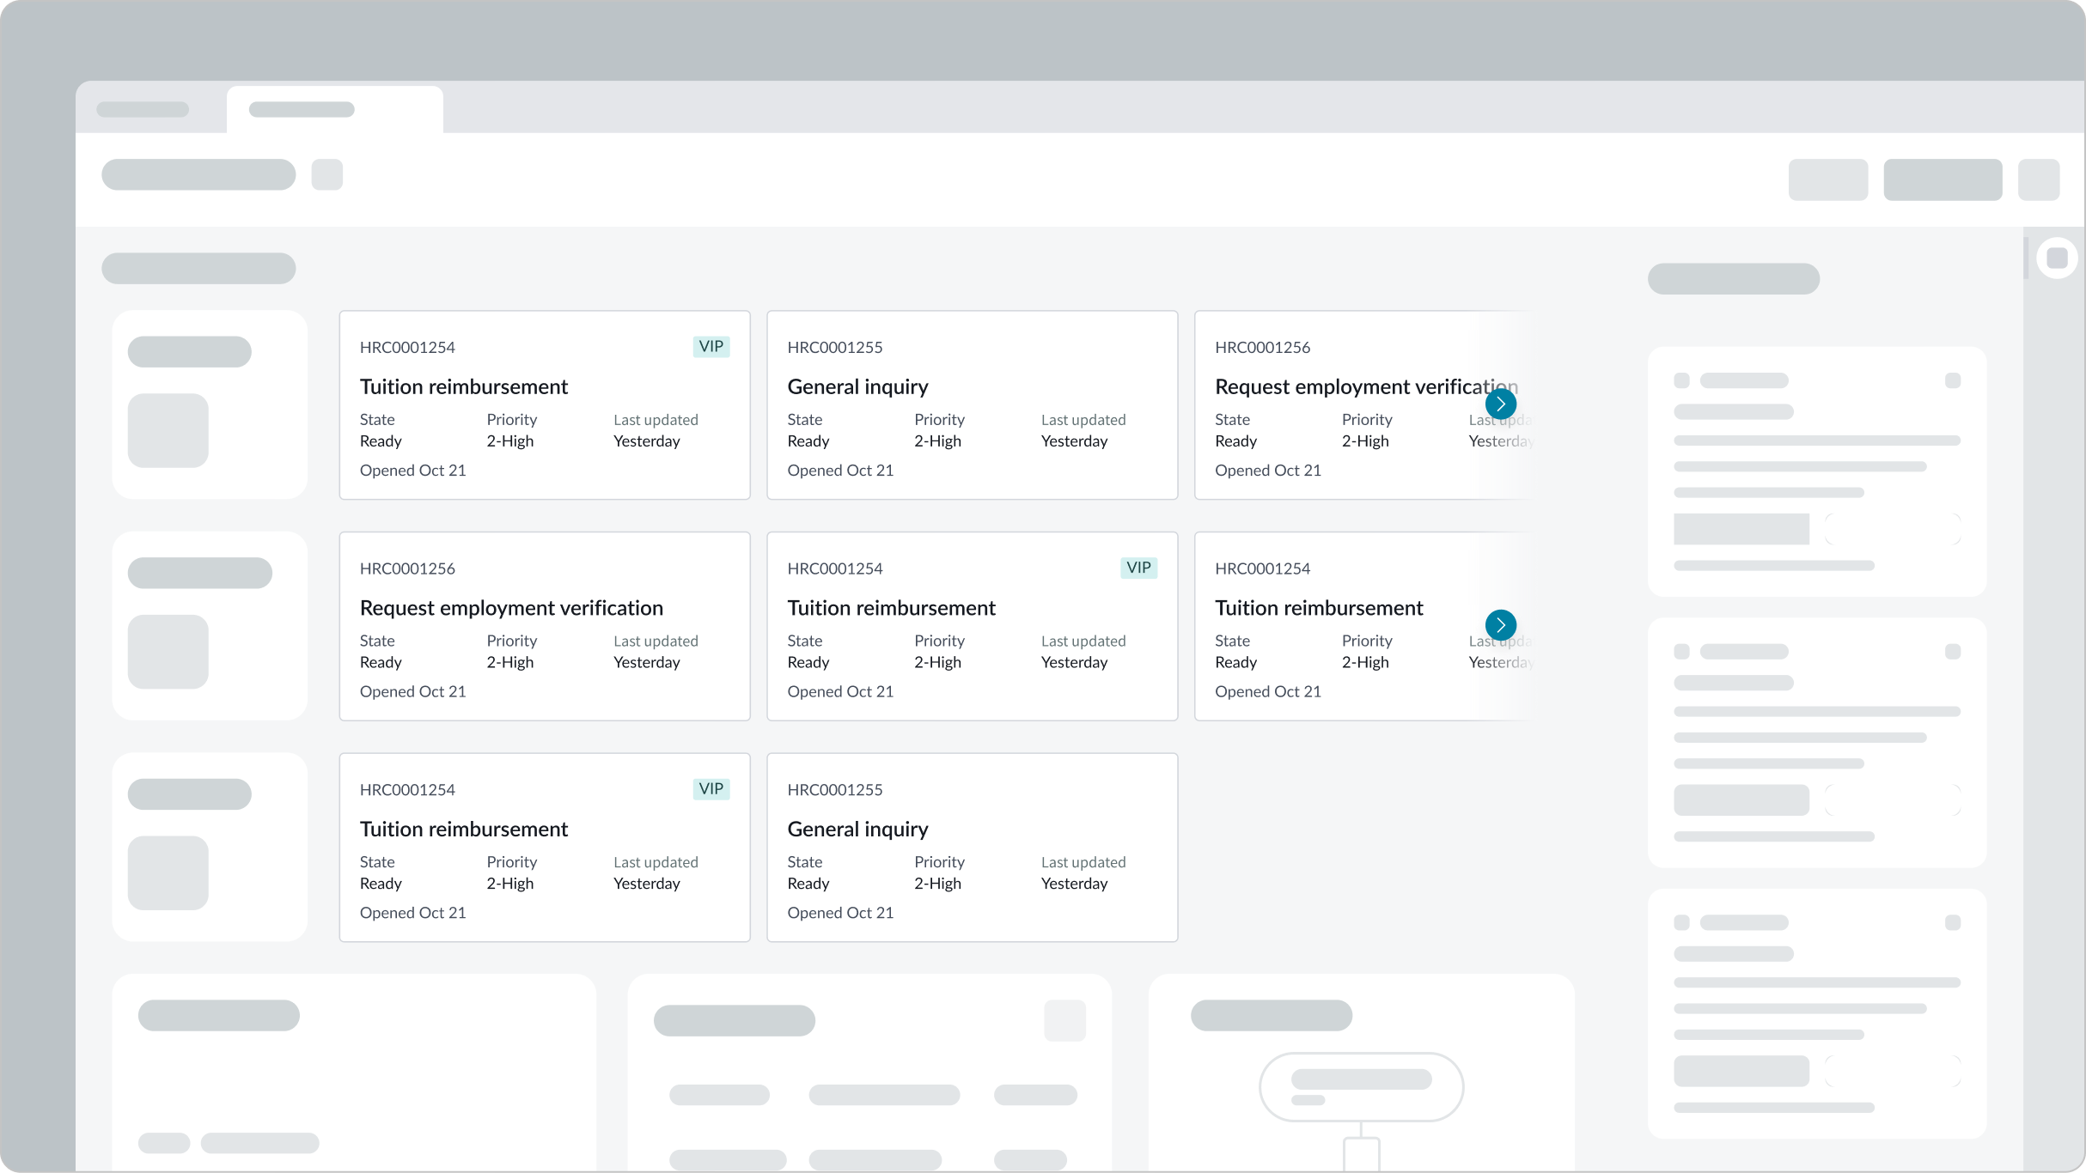Click the vertical scrollbar on the right edge
The width and height of the screenshot is (2086, 1173).
point(2026,258)
